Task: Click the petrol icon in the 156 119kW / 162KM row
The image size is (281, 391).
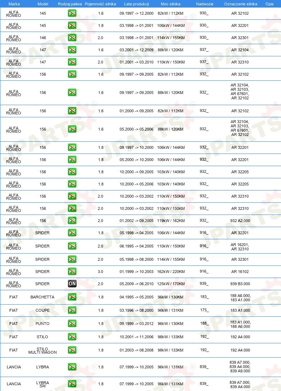Action: coord(72,221)
